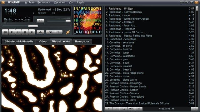Viewport: 200px width, 112px height.
Task: Select track 24 Russian Circles - Harper Lewis
Action: (x=150, y=86)
